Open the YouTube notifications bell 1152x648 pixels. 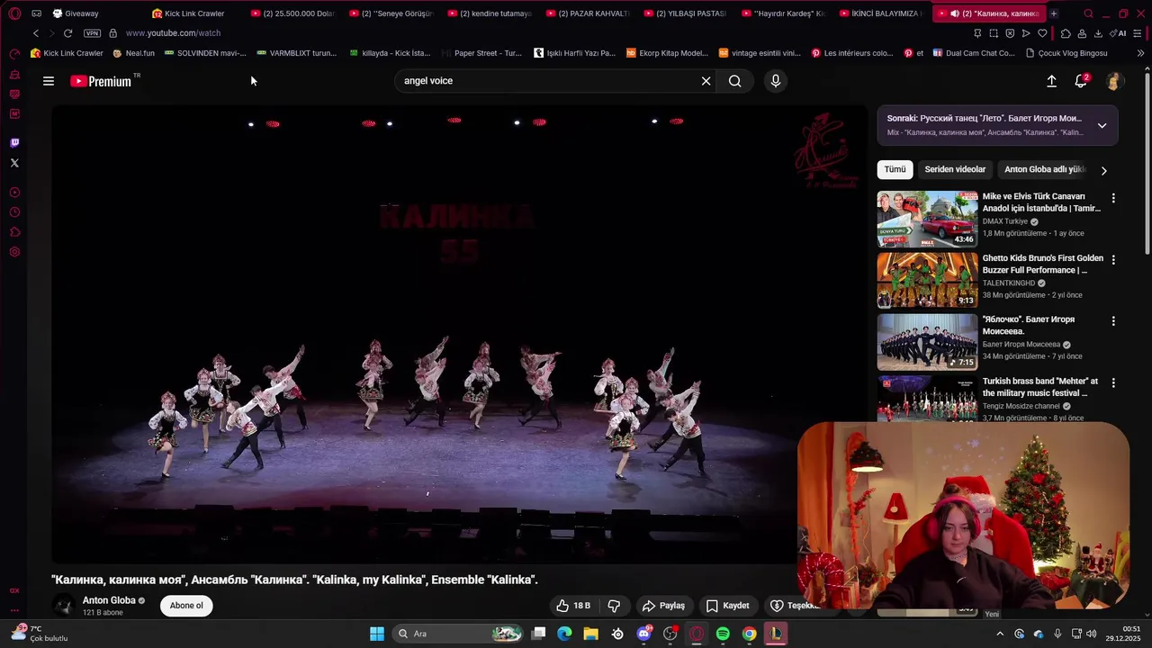1081,81
